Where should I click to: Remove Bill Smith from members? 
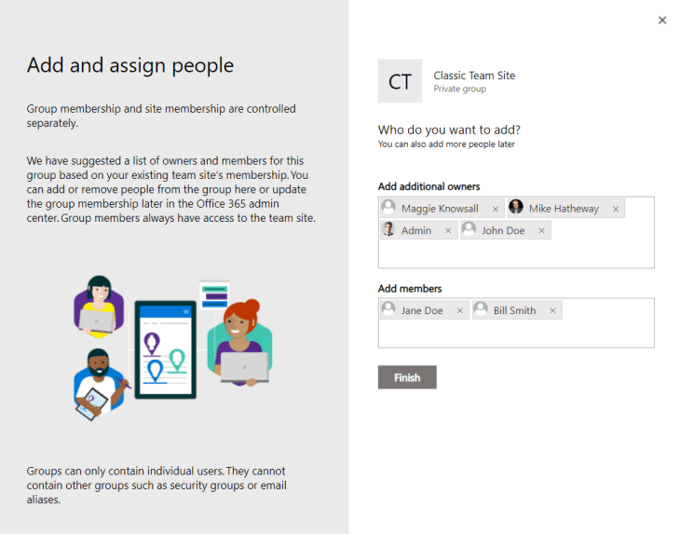coord(552,310)
